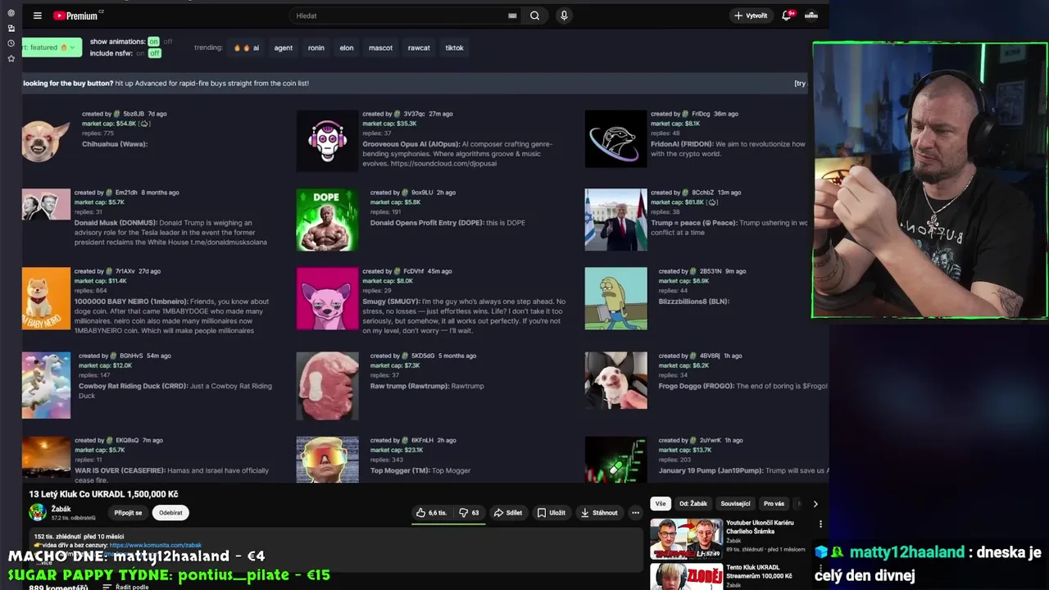Open the Frogo Doggo coin thumbnail
Viewport: 1049px width, 590px height.
pyautogui.click(x=615, y=380)
